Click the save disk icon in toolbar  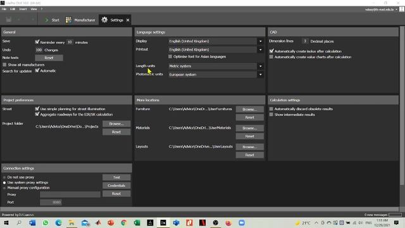point(8,20)
